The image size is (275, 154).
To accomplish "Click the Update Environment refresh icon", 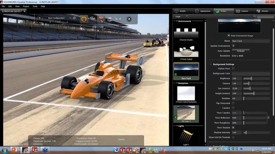I will tap(233, 46).
